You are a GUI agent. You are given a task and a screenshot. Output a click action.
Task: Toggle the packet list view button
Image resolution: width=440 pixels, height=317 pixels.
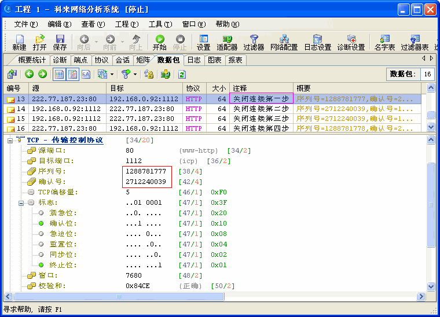[59, 74]
